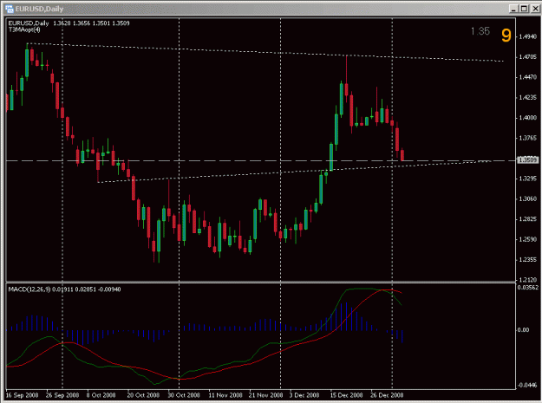Click the 1.3060 price scale label
Screen dimensions: 542x403
pos(528,199)
